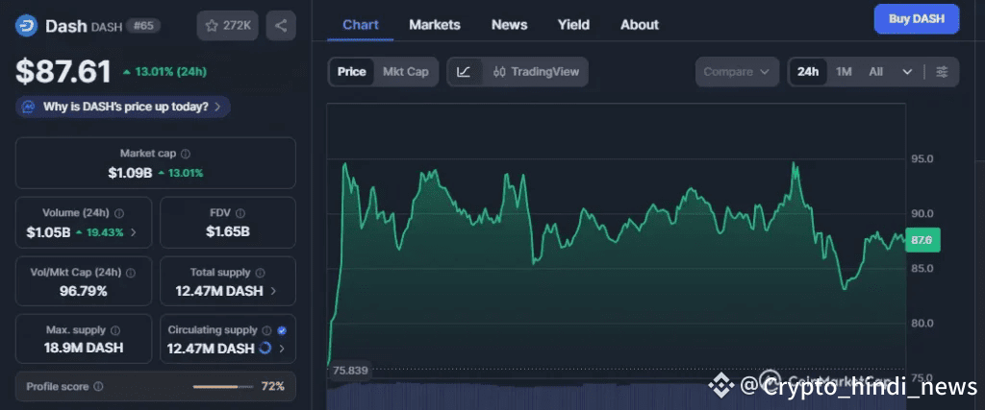Click the share icon next to the watchlist star

click(x=281, y=26)
